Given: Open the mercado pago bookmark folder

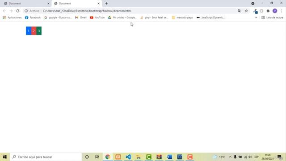Looking at the screenshot, I should click(182, 17).
